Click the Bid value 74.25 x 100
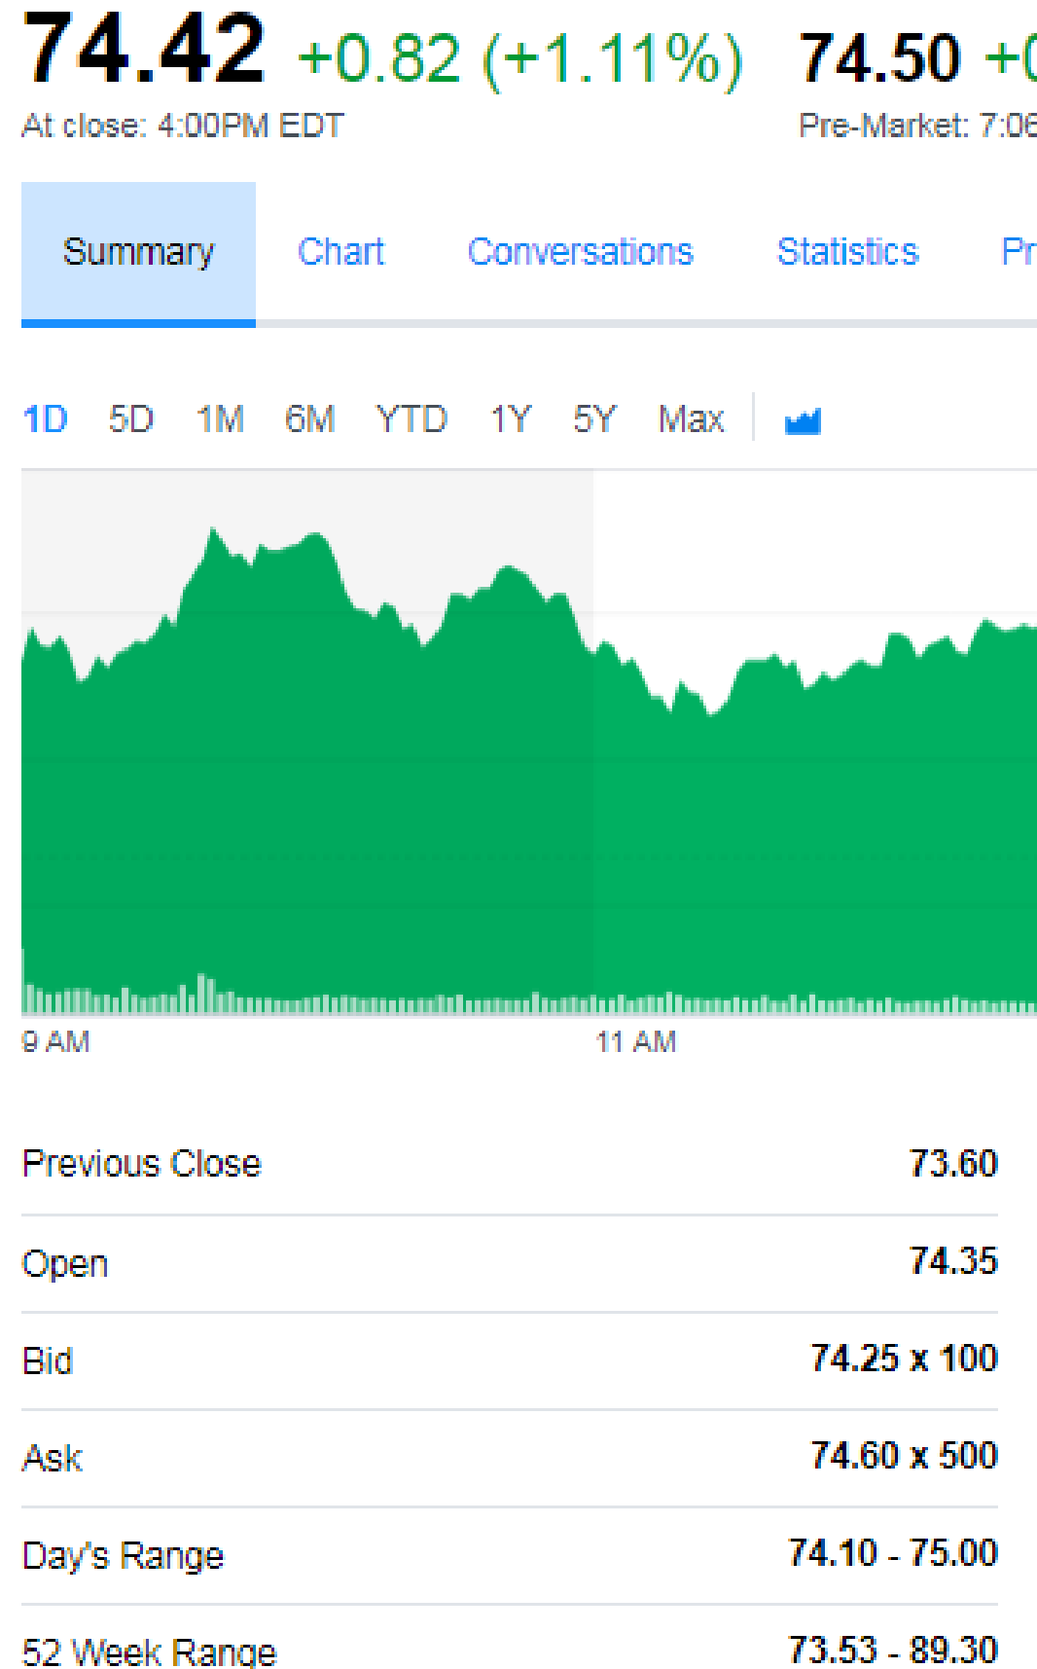1037x1669 pixels. point(904,1359)
